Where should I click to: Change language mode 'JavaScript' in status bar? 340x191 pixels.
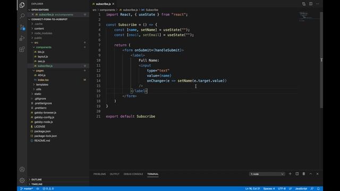[x=301, y=189]
